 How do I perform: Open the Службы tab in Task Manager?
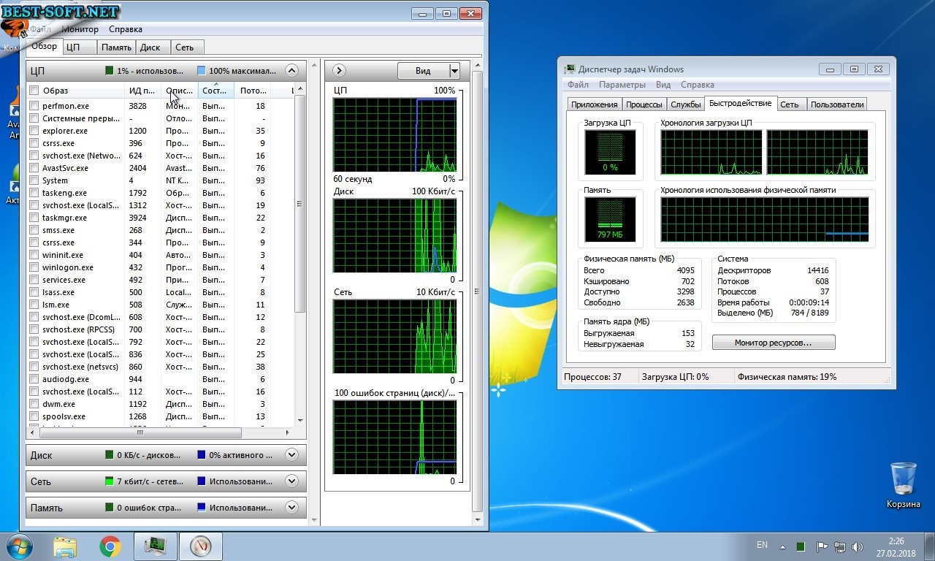[x=686, y=104]
